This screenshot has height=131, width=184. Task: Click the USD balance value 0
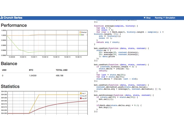(3, 76)
